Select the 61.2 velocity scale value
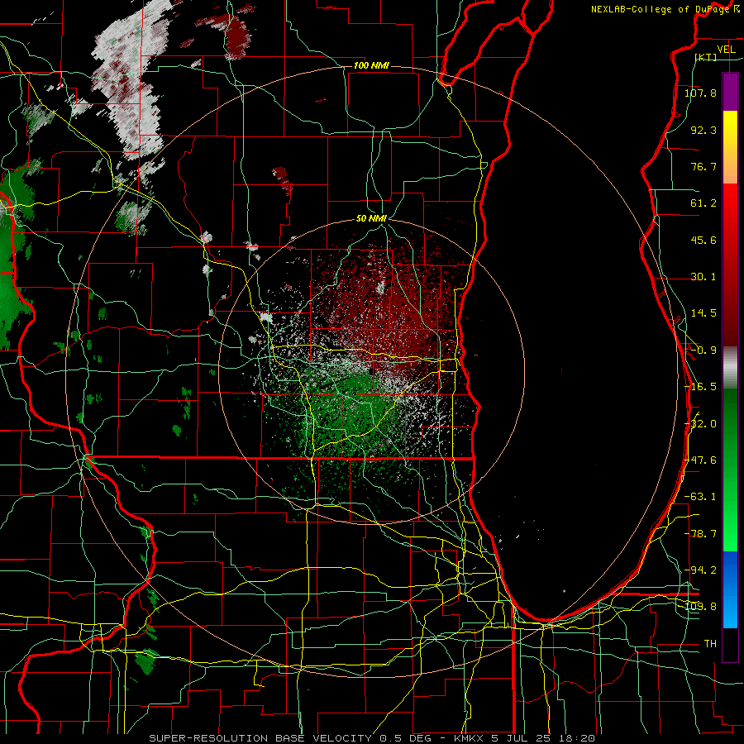 tap(703, 203)
